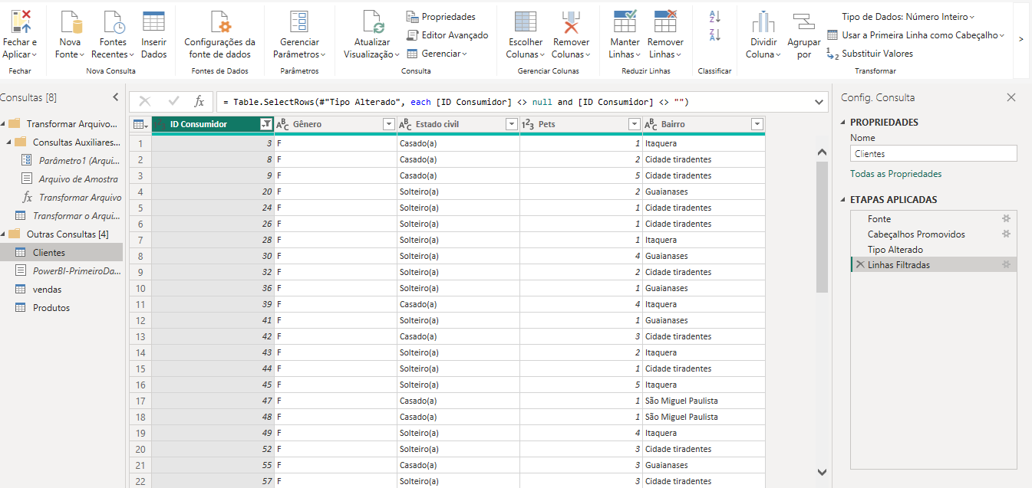Open the Linhas Filtradas gear settings
This screenshot has height=488, width=1032.
(x=1007, y=264)
